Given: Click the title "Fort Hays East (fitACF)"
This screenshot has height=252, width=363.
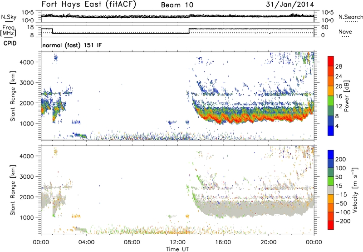Looking at the screenshot, I should click(x=89, y=4).
